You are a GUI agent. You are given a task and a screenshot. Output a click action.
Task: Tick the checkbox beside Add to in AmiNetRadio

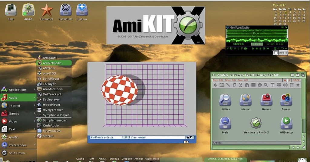click(x=276, y=52)
